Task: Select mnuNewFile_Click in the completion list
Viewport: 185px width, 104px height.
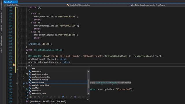Action: [x=58, y=93]
